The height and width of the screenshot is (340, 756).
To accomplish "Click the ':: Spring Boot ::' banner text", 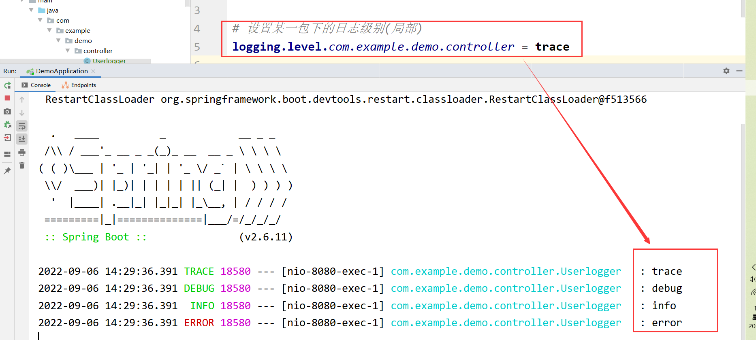I will point(96,237).
